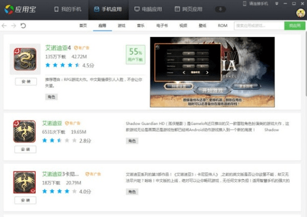Open the title bar dropdown menu arrow
Viewport: 307px width, 217px height.
tap(277, 3)
